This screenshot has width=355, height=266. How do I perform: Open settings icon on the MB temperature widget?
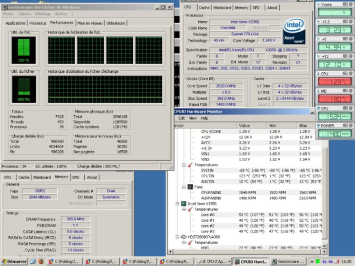tap(345, 91)
